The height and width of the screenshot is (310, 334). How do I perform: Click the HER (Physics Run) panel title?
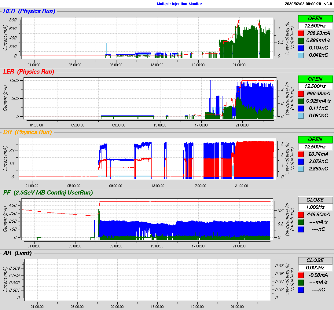29,11
